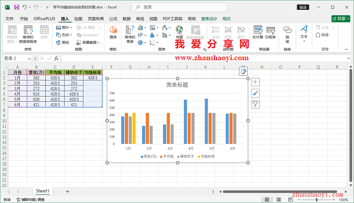This screenshot has height=203, width=354.
Task: Open pie or doughnut chart dropdown
Action: coord(142,43)
